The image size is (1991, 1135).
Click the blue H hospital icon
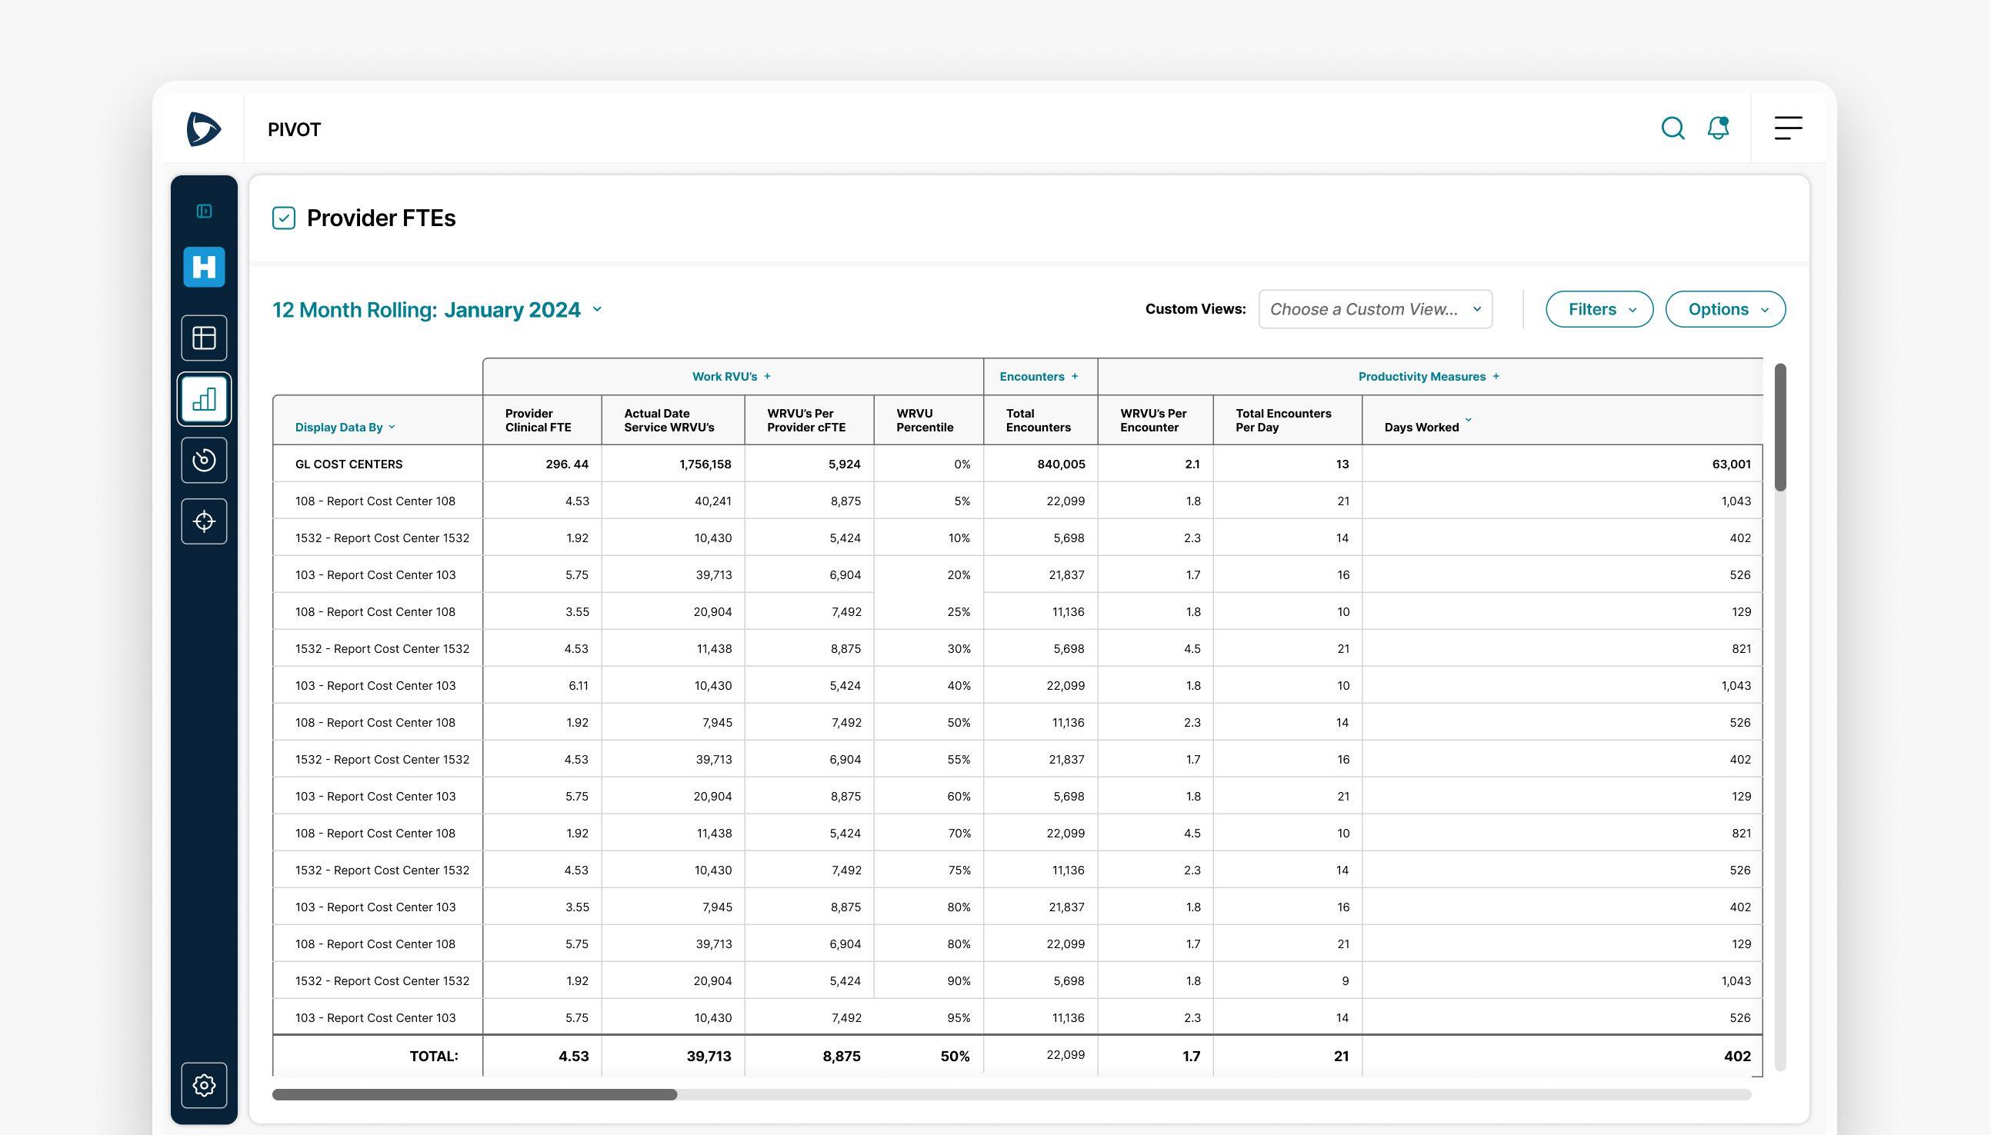tap(204, 267)
